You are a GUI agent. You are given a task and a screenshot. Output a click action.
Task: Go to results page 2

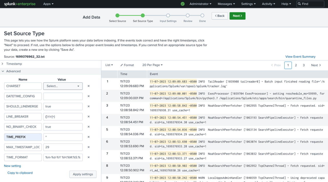tap(296, 65)
